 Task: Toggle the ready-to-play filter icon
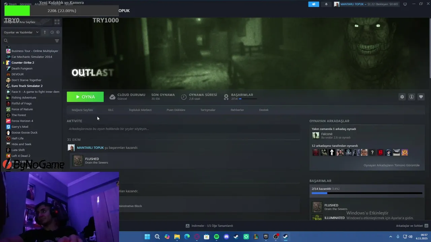coord(58,32)
